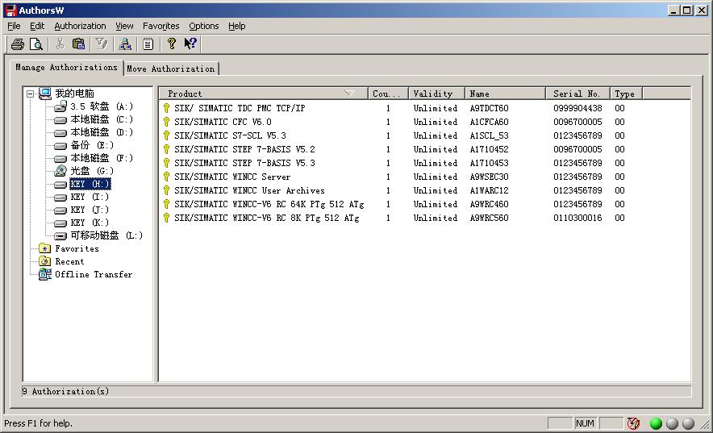Select the 备份 (E:) drive

tap(92, 145)
